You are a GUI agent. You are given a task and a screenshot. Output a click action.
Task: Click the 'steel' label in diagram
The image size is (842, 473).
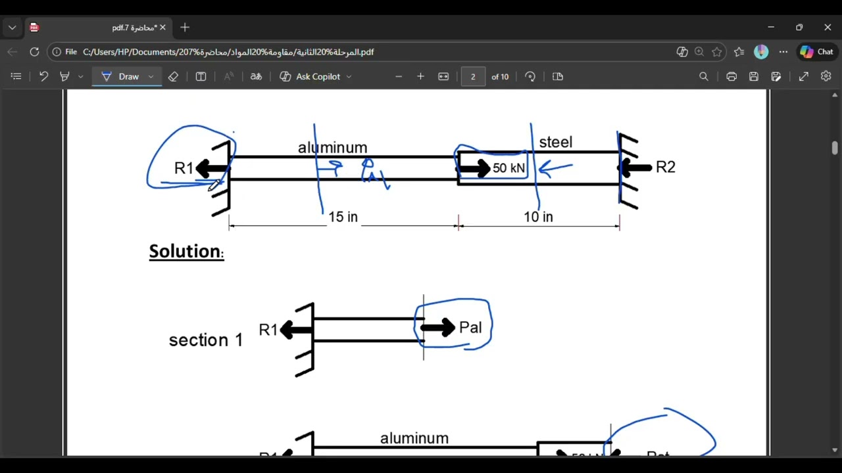tap(556, 142)
